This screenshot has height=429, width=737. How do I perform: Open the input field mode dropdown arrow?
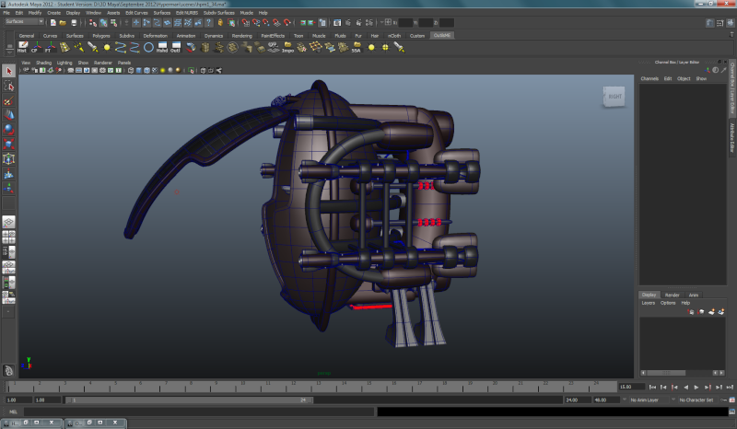tap(382, 22)
